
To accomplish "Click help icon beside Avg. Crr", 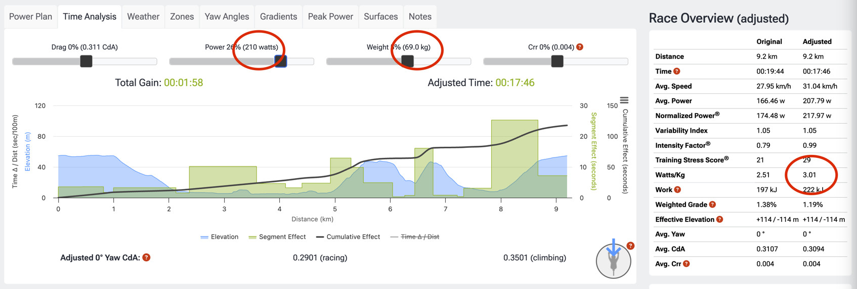I will pyautogui.click(x=686, y=264).
